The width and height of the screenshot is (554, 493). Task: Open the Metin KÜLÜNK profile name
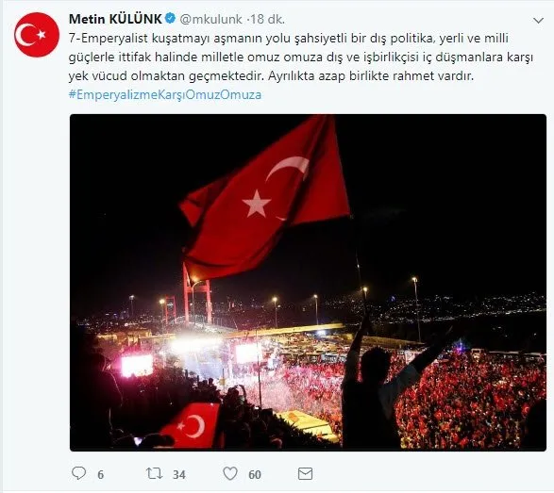[115, 19]
